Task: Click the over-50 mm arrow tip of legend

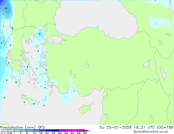Action: pos(87,130)
